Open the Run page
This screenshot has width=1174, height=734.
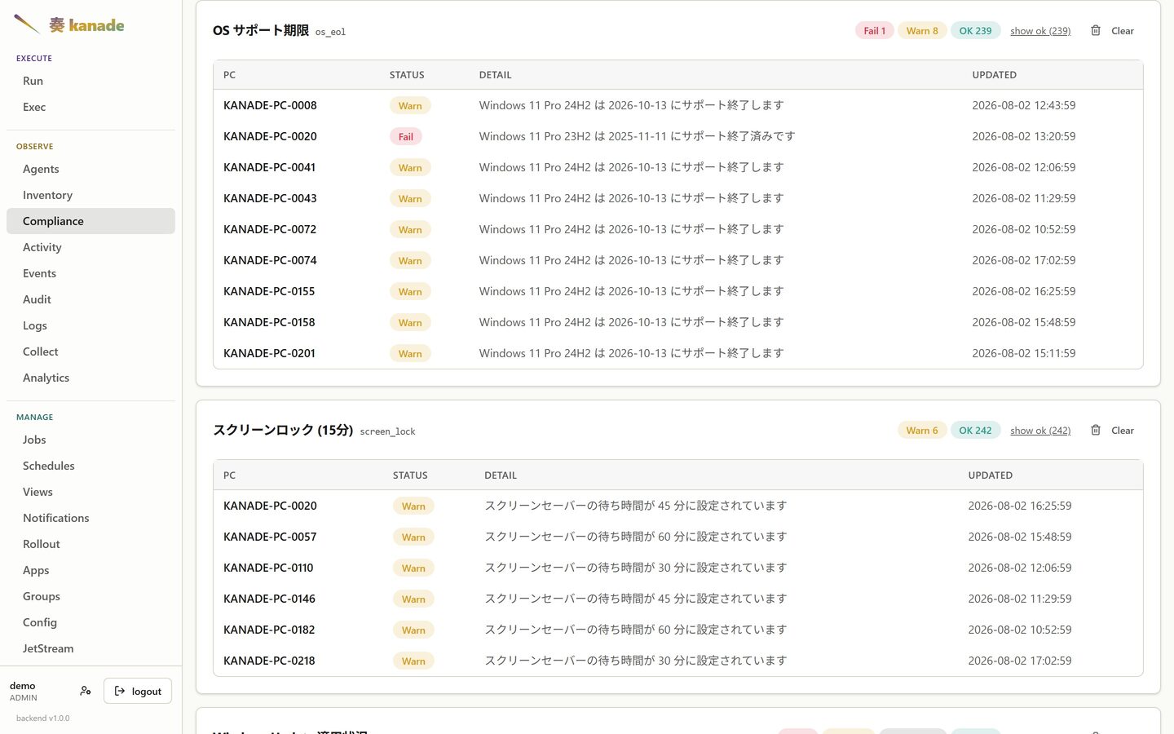[90, 81]
